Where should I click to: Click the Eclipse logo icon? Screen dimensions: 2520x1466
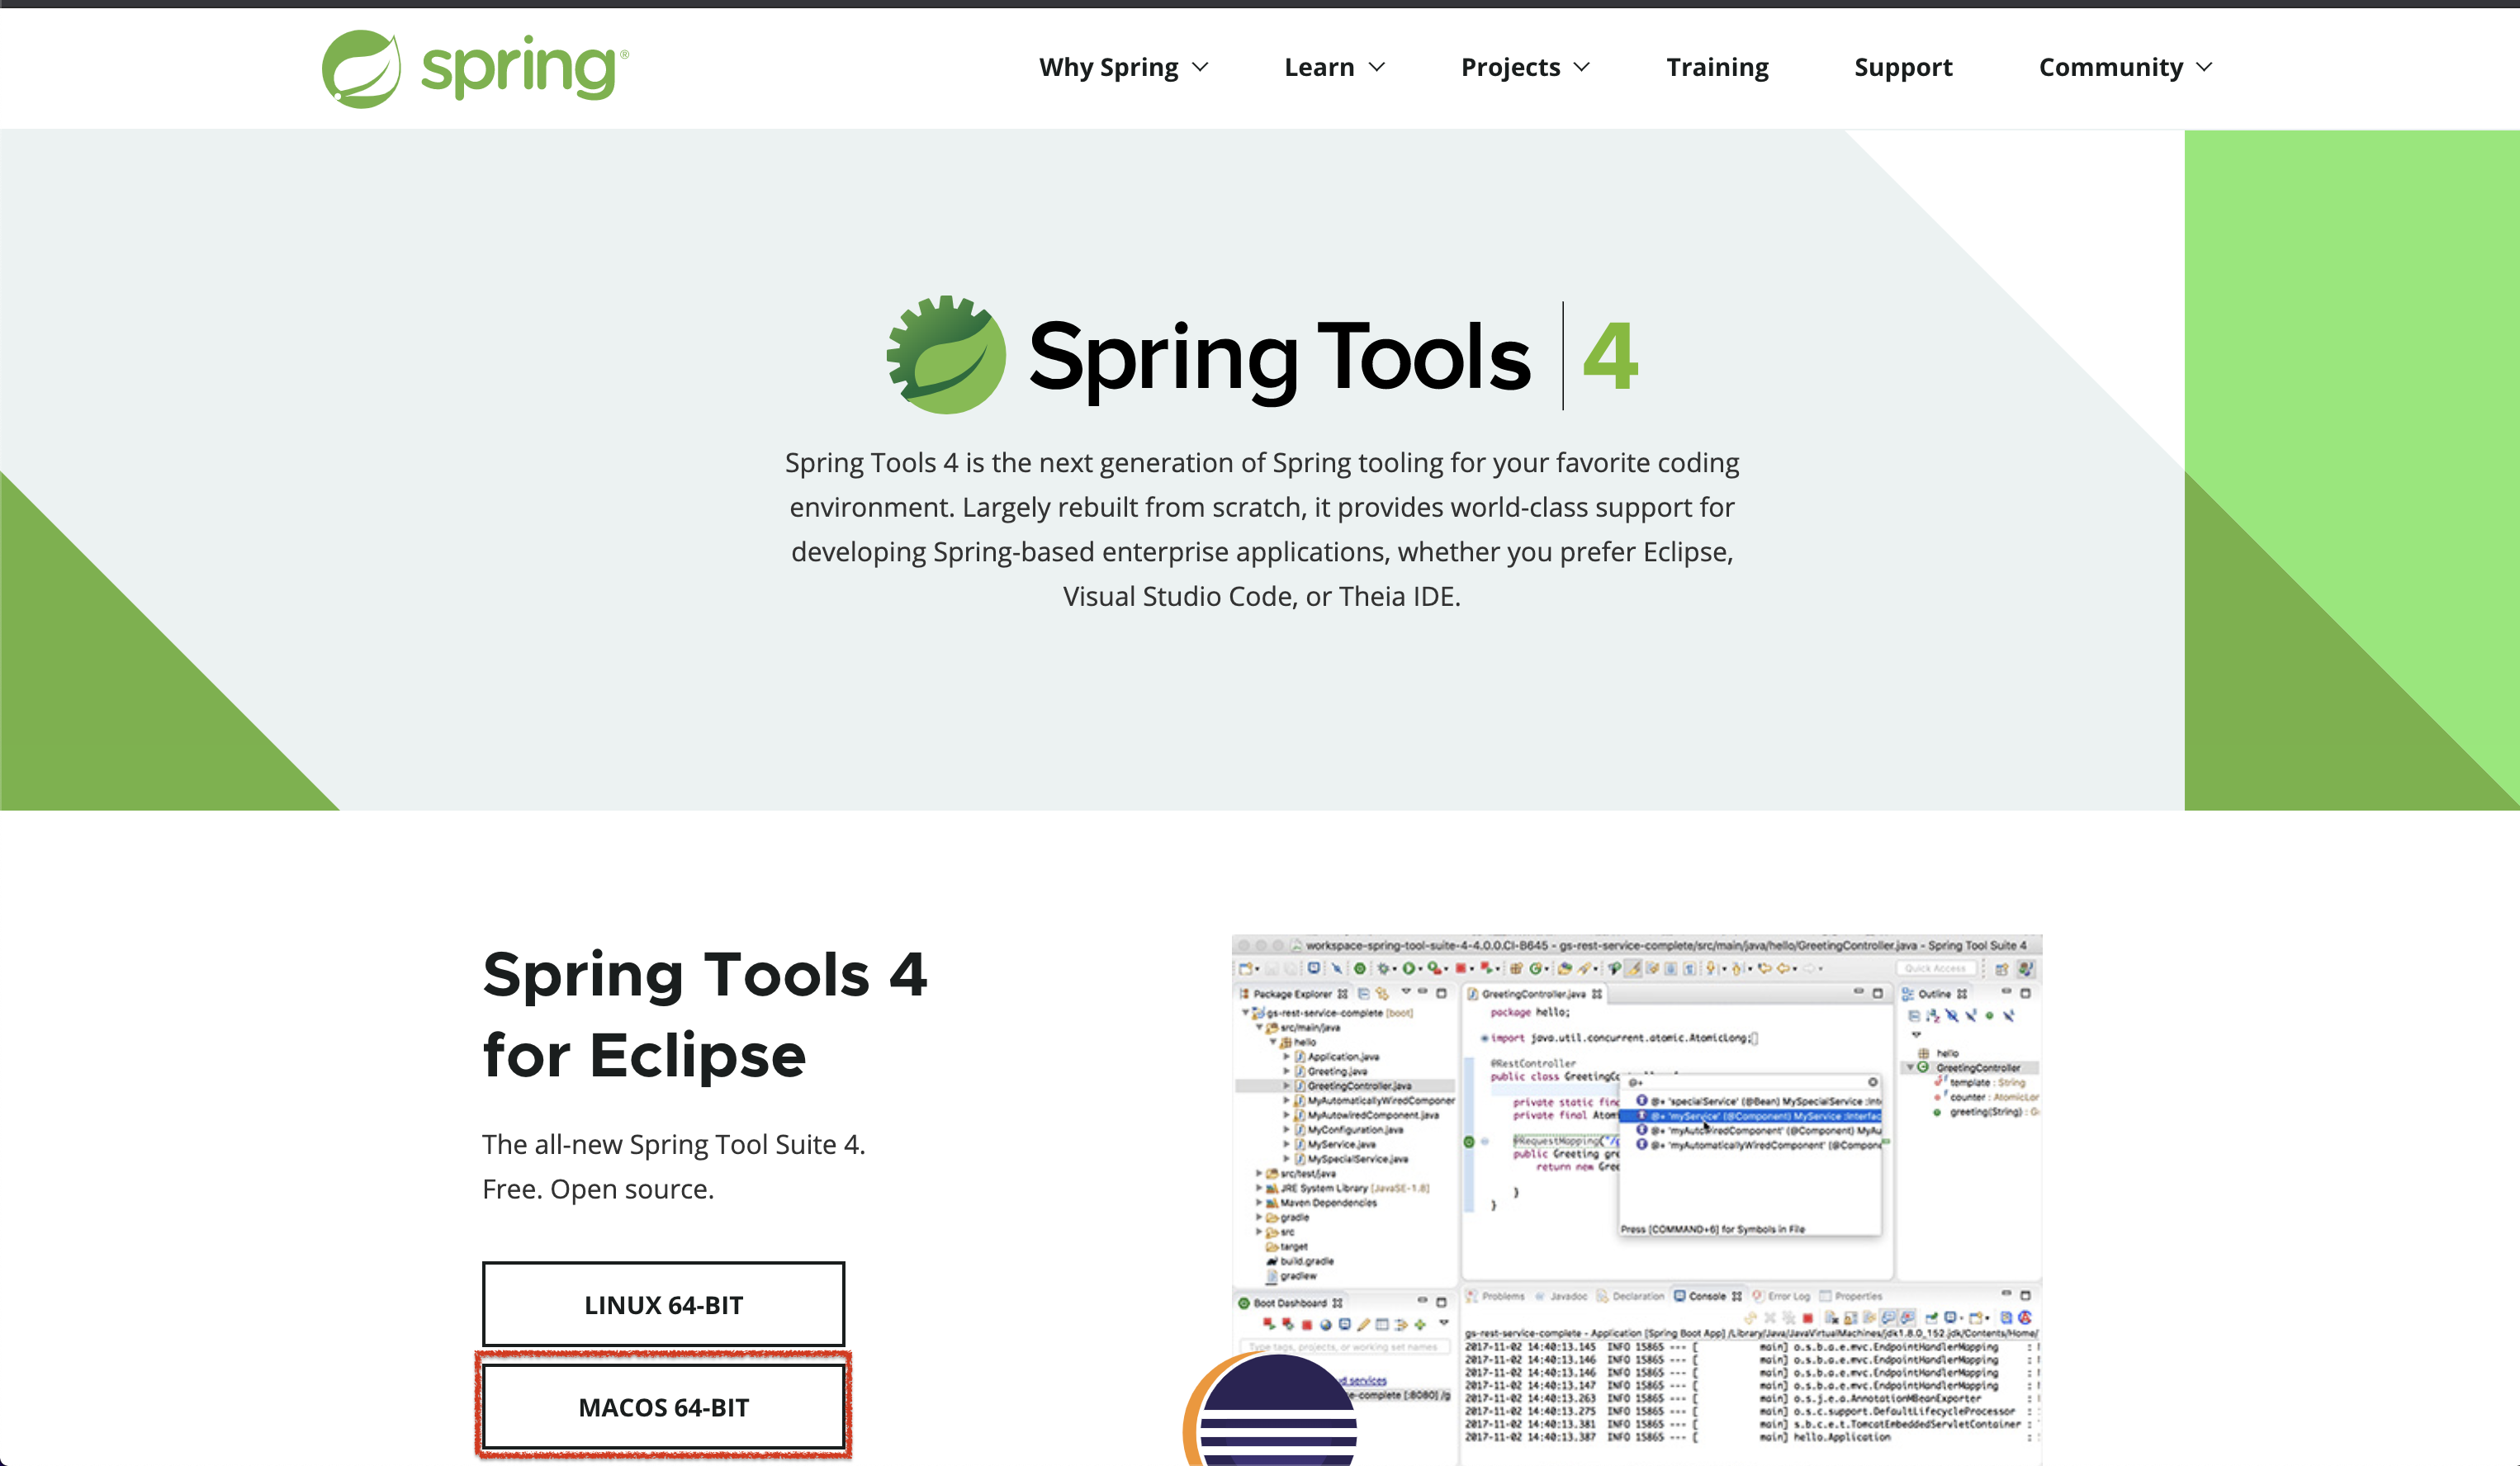[x=1270, y=1410]
